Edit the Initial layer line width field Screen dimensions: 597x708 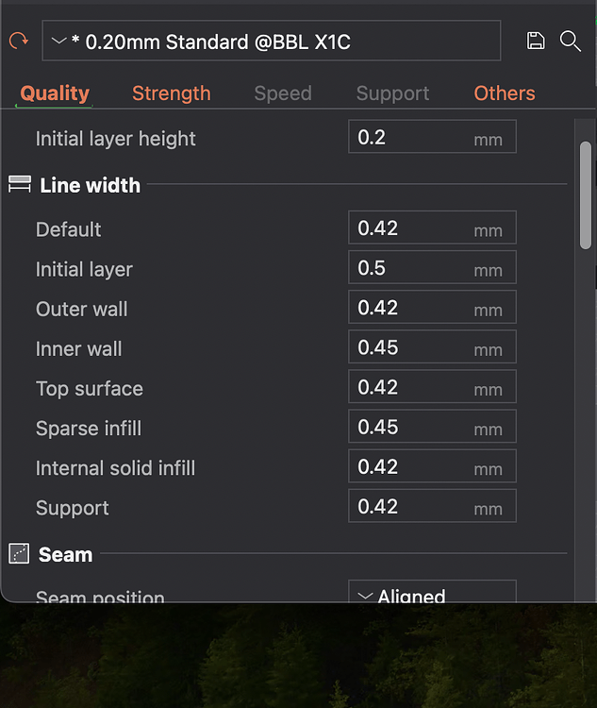(432, 267)
